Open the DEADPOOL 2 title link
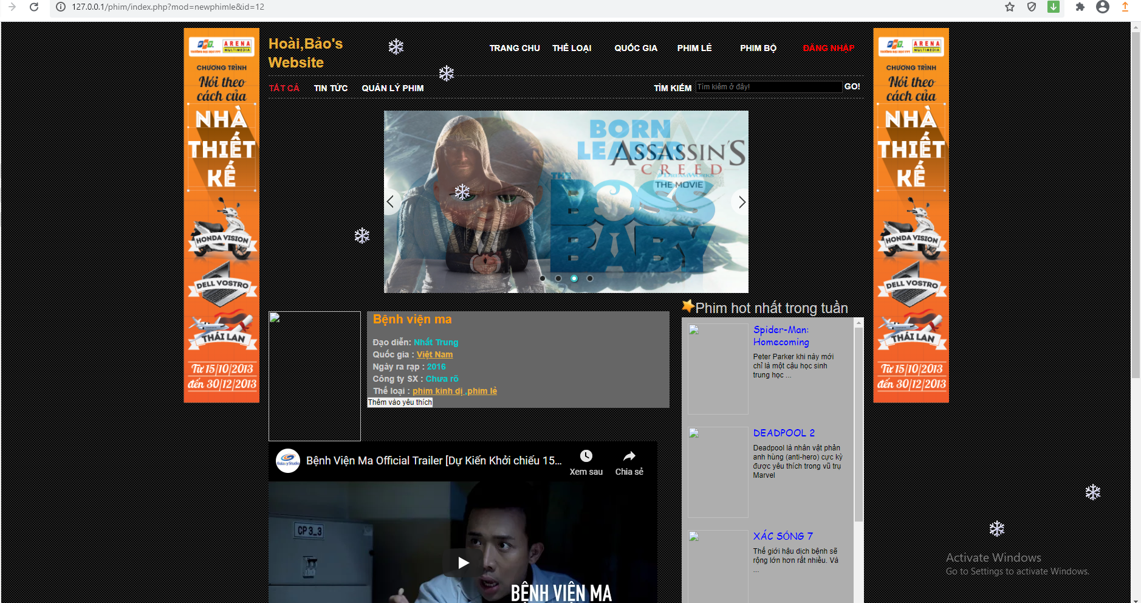 point(784,433)
